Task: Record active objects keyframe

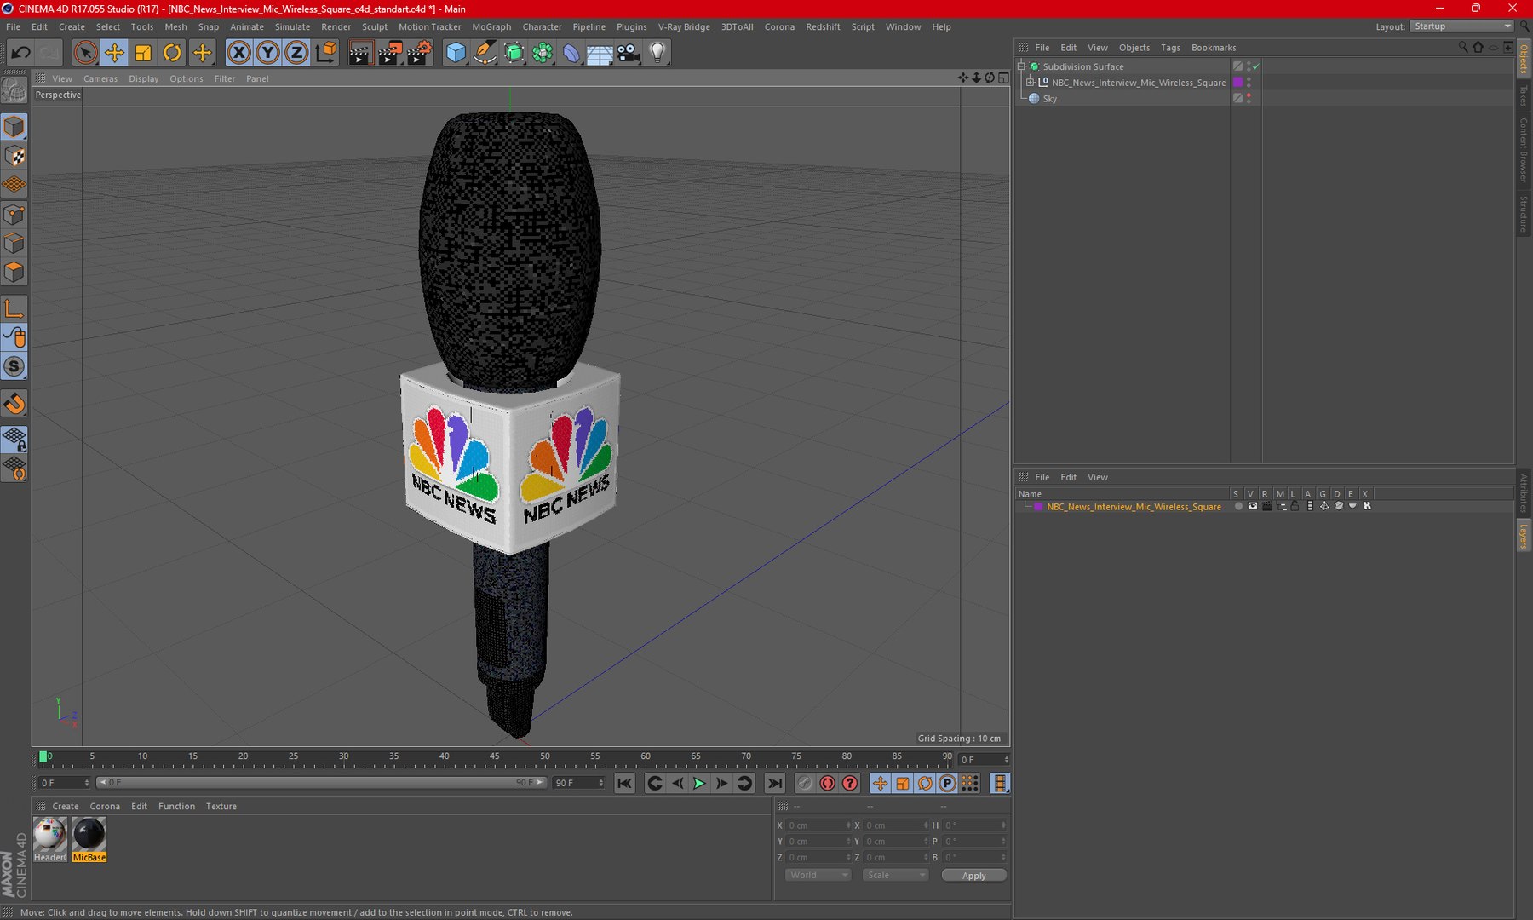Action: 805,783
